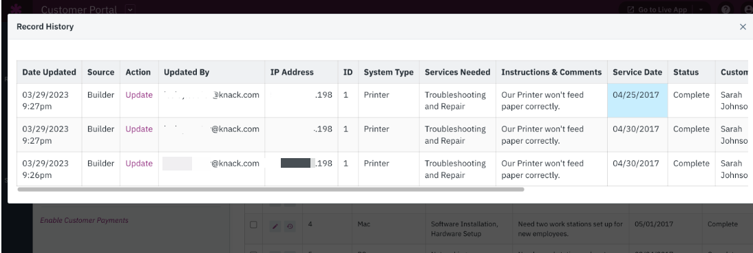Click the 03/29/2023 9:26pm date cell
This screenshot has height=253, width=753.
(x=49, y=169)
